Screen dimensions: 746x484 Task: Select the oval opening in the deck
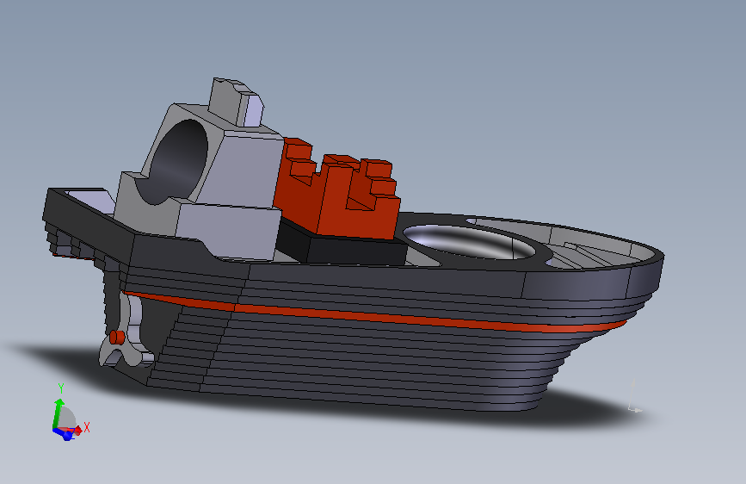pyautogui.click(x=469, y=242)
